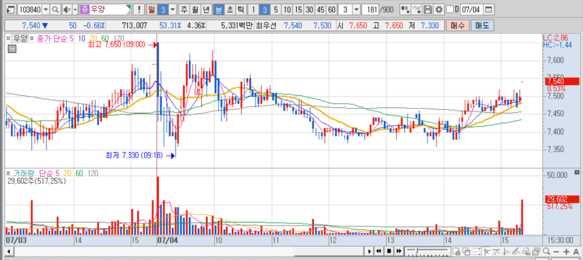
Task: Select the 주 weekly period
Action: [x=183, y=9]
